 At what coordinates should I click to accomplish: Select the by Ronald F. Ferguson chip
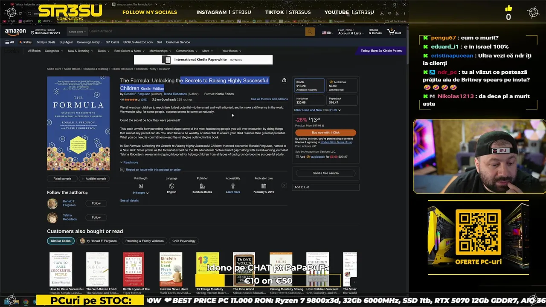click(x=98, y=241)
